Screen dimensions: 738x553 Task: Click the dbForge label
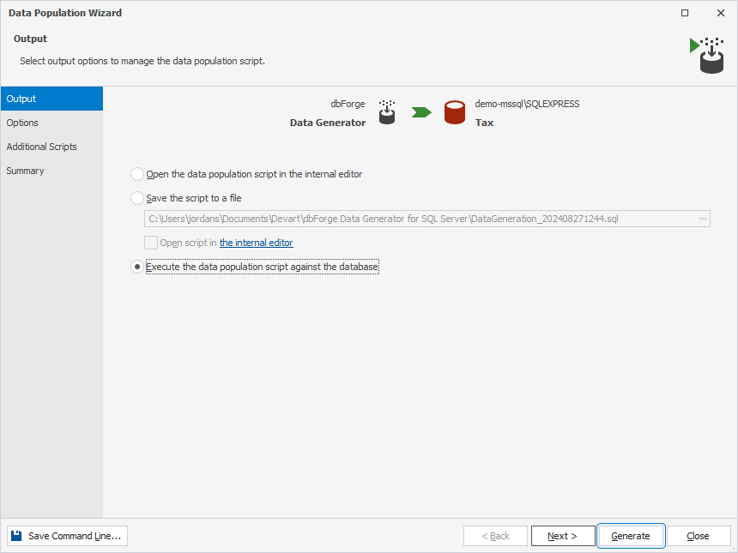pos(348,104)
